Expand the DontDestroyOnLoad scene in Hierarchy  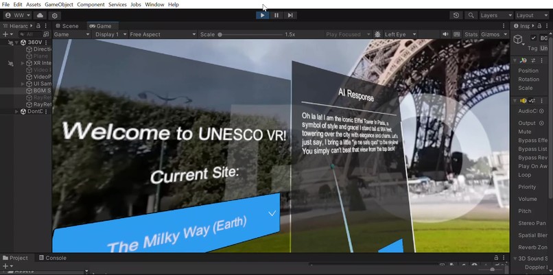pyautogui.click(x=16, y=111)
